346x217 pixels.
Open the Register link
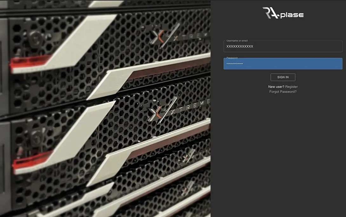click(291, 87)
